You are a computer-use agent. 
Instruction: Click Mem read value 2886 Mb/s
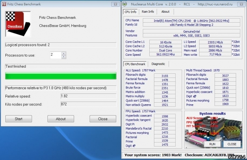[x=215, y=50]
